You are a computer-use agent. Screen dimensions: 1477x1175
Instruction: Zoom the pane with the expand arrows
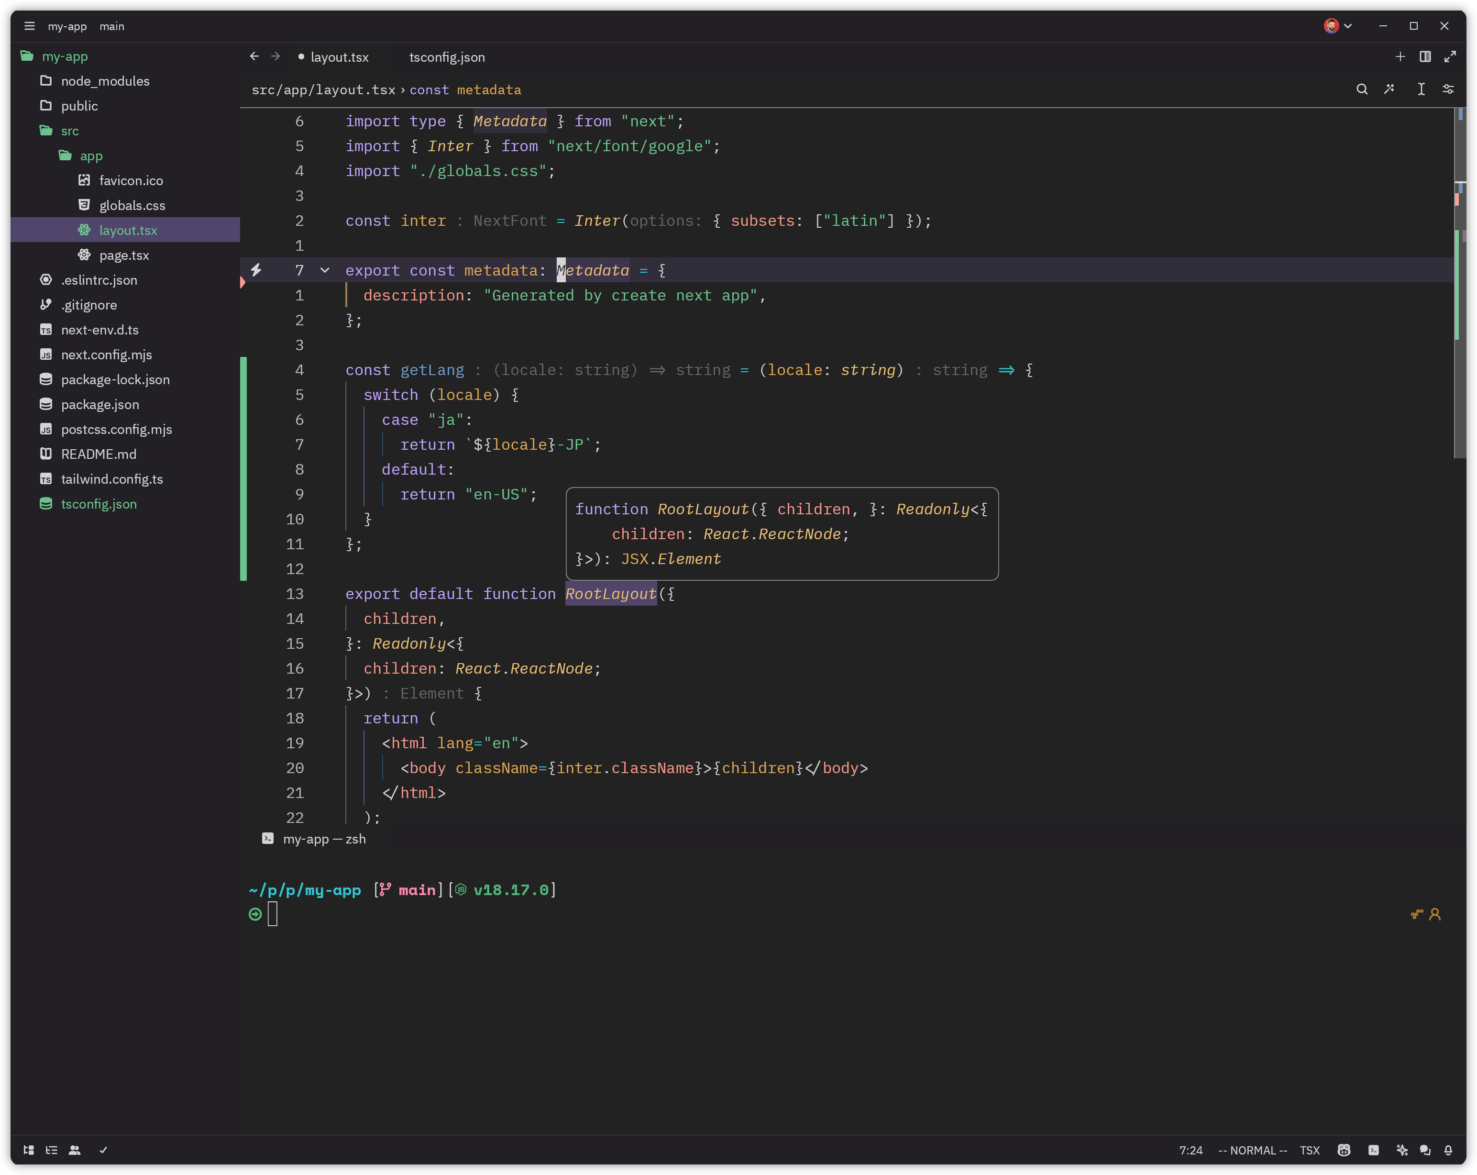1450,57
